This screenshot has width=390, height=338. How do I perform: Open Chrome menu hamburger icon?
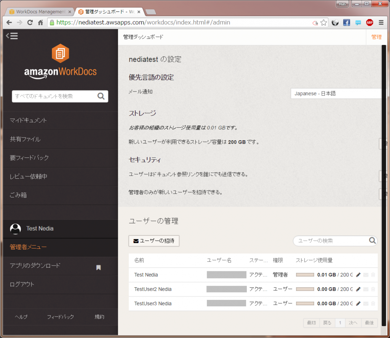tap(381, 22)
